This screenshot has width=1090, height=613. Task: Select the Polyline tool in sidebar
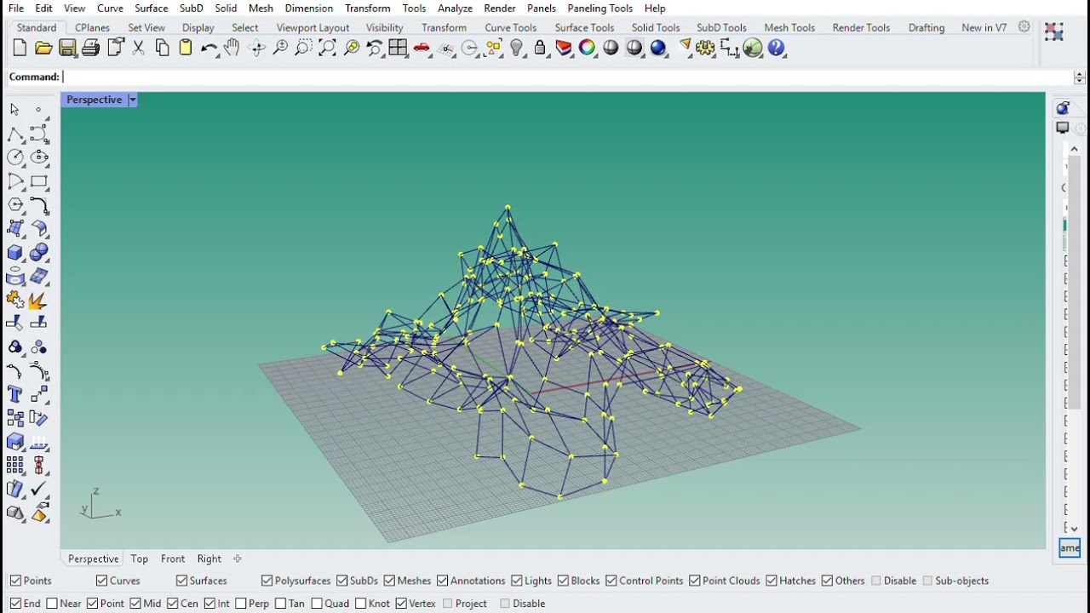[x=14, y=134]
